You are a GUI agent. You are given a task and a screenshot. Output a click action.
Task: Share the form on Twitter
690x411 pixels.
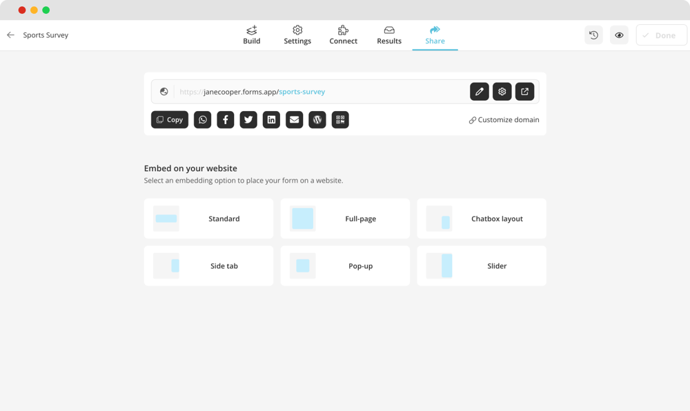(248, 119)
